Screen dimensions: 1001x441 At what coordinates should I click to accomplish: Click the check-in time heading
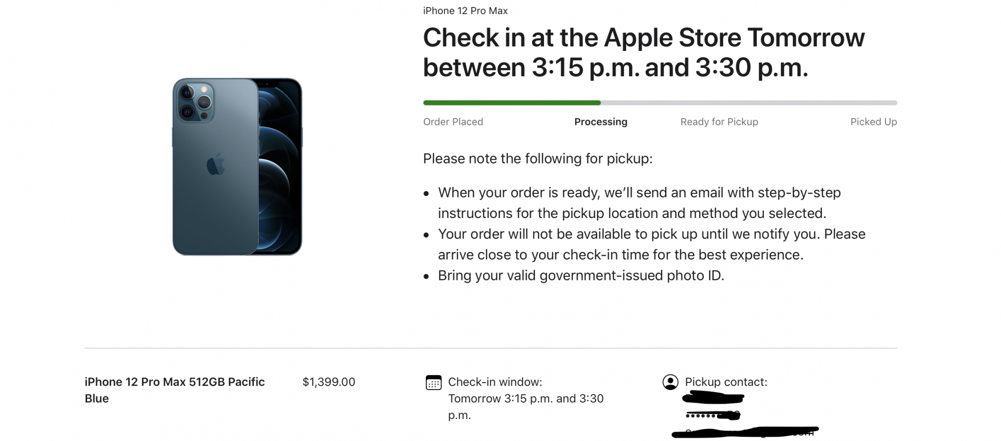(x=644, y=52)
